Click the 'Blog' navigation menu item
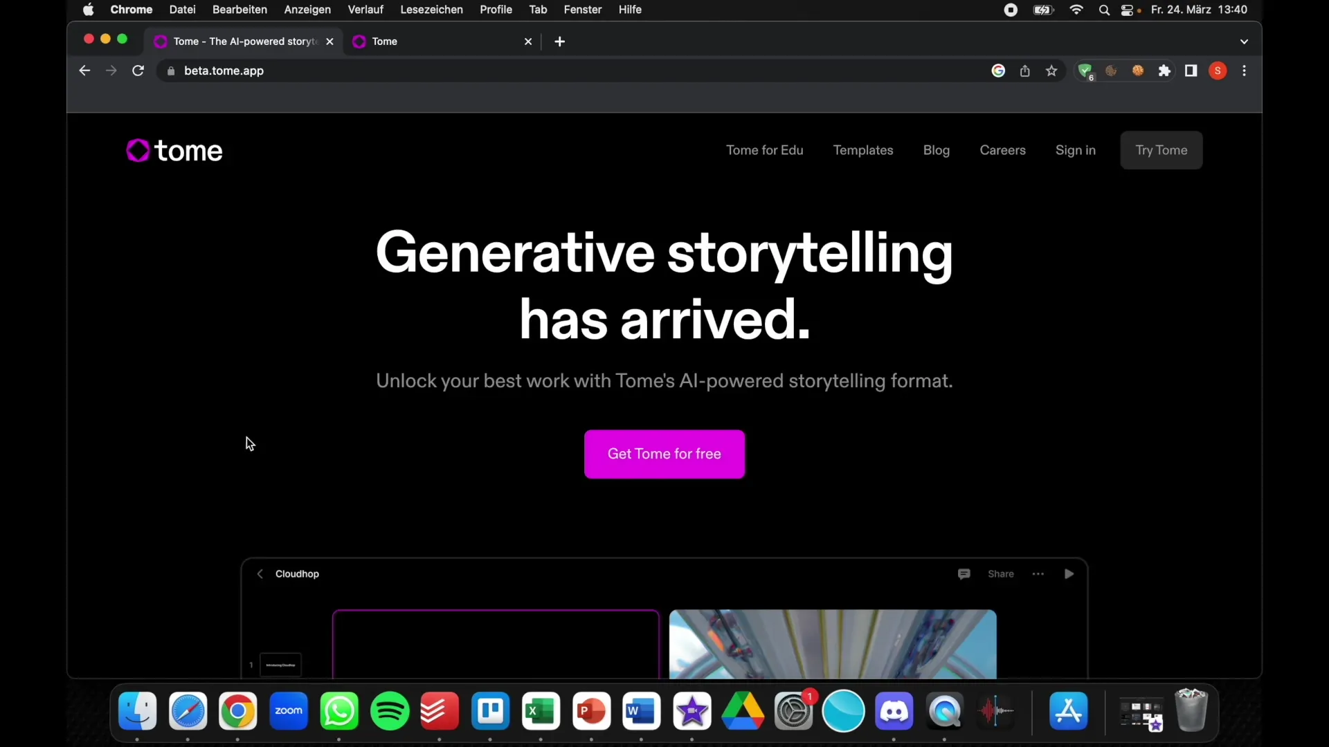 pos(937,149)
